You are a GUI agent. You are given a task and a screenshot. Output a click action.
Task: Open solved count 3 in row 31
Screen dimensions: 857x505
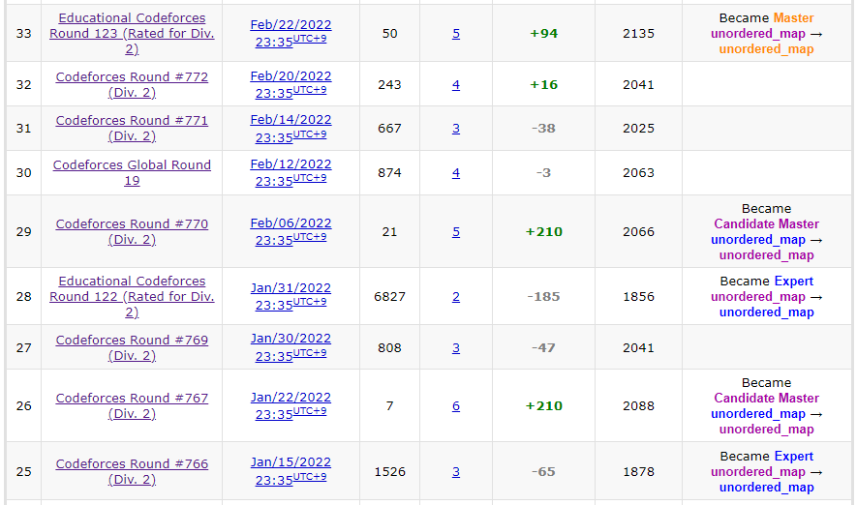click(456, 129)
